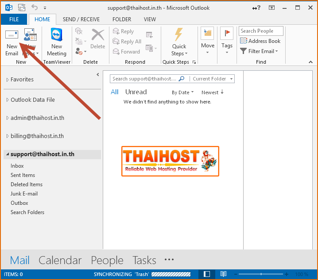The height and width of the screenshot is (280, 318).
Task: Open navigation options ellipsis
Action: pos(169,260)
